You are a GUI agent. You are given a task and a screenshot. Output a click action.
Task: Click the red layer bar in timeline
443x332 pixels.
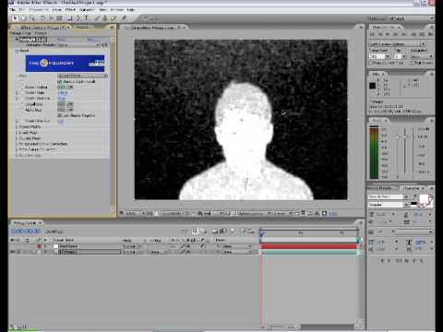(x=309, y=246)
